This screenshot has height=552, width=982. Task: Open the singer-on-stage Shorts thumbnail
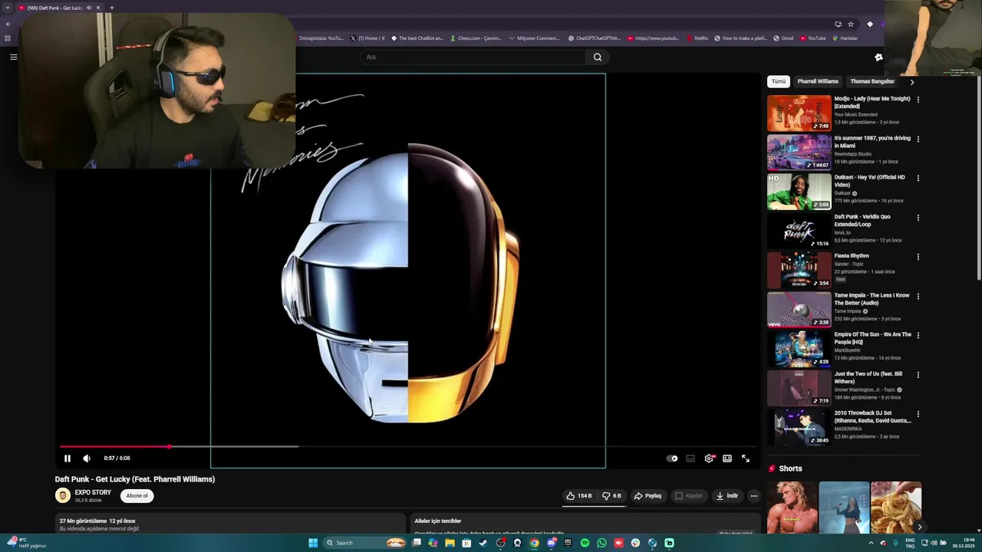click(844, 508)
